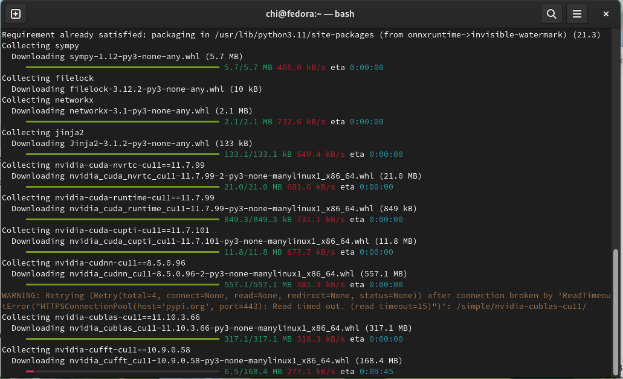Click the nvidia_cudnn_cu11 downloading line
The image size is (623, 379).
pyautogui.click(x=210, y=273)
